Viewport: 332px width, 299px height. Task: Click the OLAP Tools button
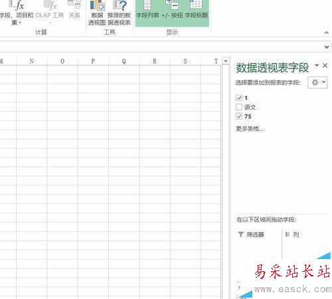click(50, 12)
